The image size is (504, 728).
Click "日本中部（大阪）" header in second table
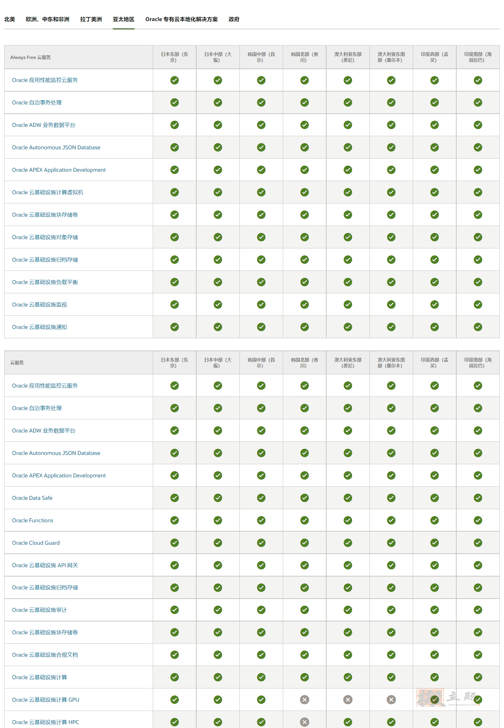[x=218, y=363]
